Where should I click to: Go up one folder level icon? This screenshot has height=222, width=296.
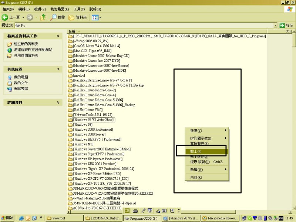(x=43, y=17)
